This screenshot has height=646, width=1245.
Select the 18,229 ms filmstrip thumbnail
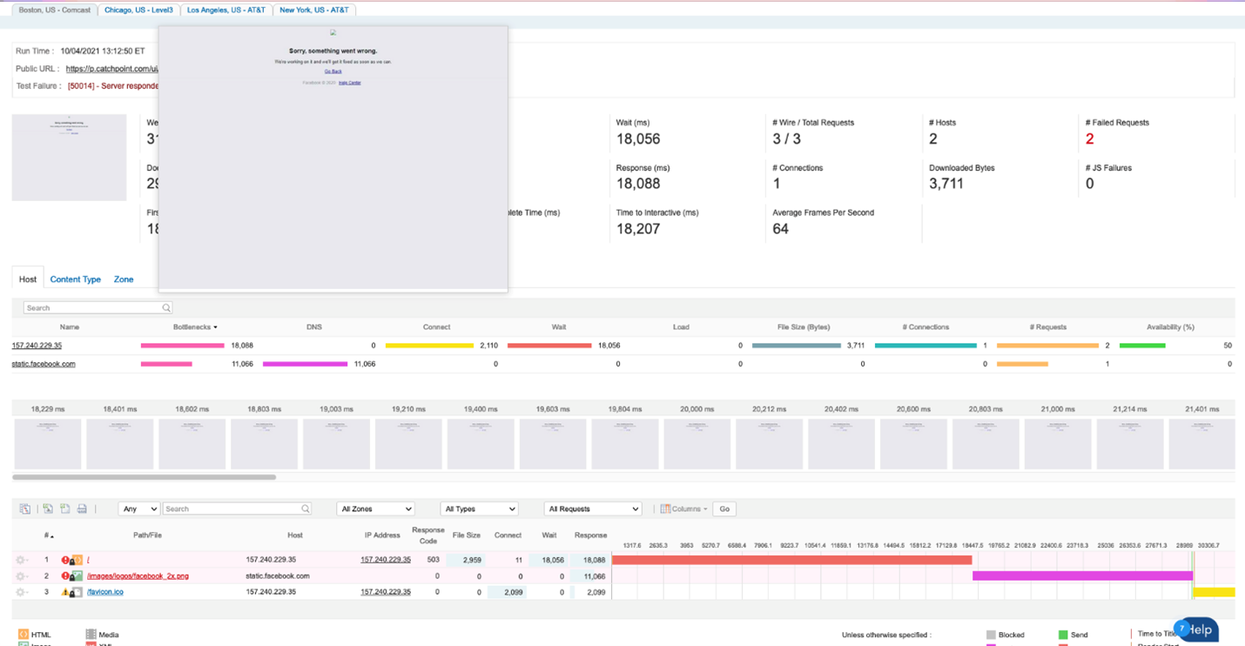point(48,443)
